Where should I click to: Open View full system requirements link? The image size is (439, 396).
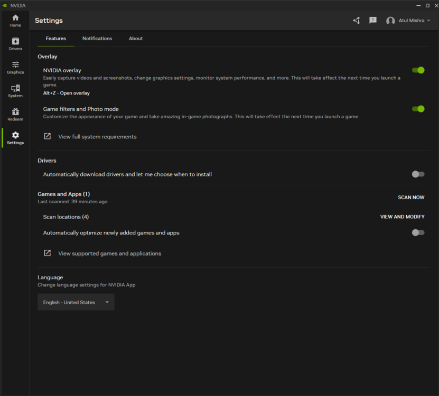[x=97, y=137]
